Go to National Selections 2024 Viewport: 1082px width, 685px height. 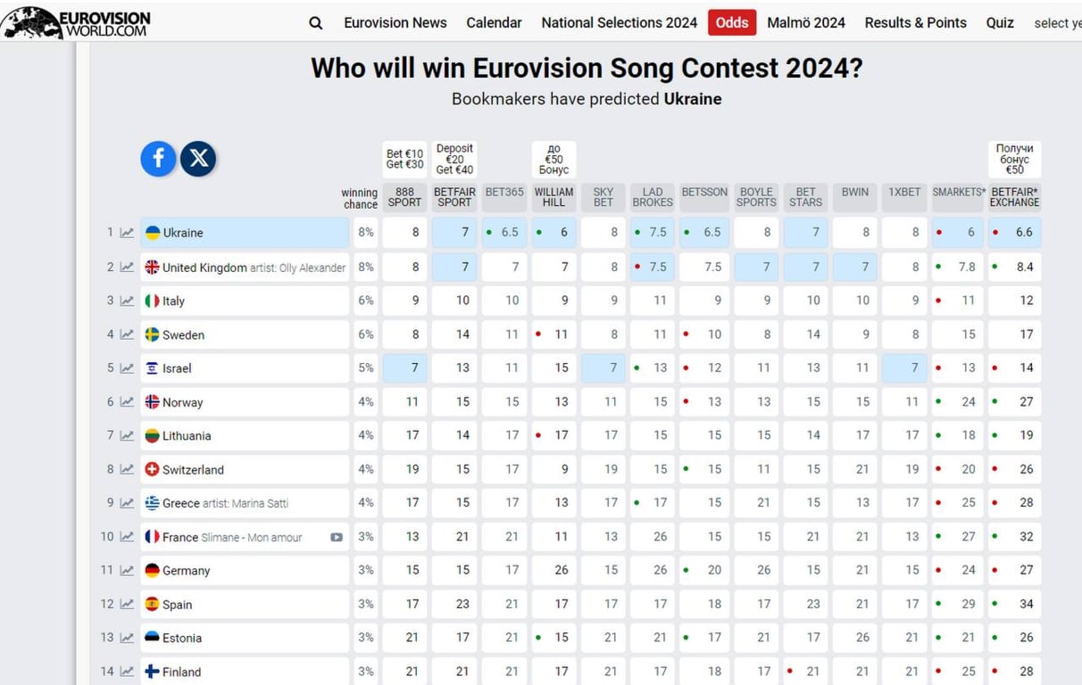pos(620,23)
